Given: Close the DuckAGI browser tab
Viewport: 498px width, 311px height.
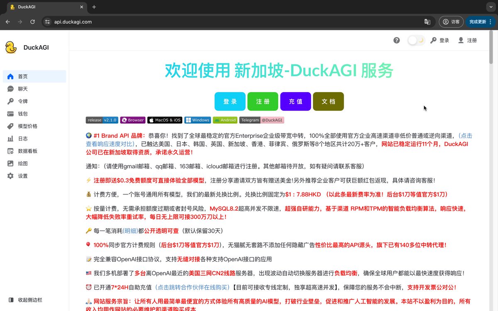Looking at the screenshot, I should pyautogui.click(x=81, y=7).
